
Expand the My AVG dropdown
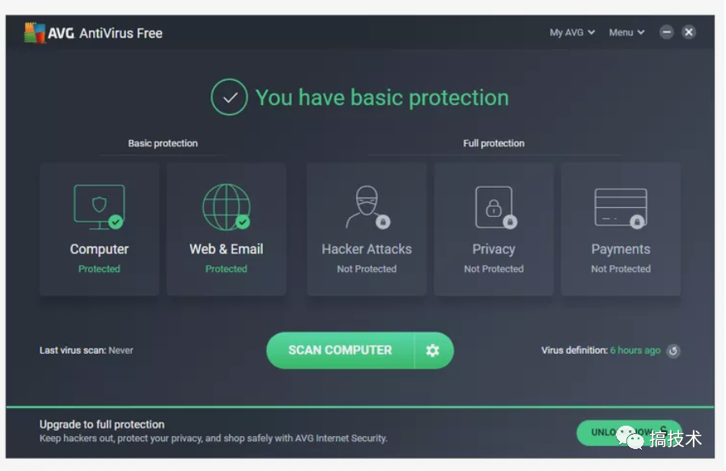[x=572, y=32]
